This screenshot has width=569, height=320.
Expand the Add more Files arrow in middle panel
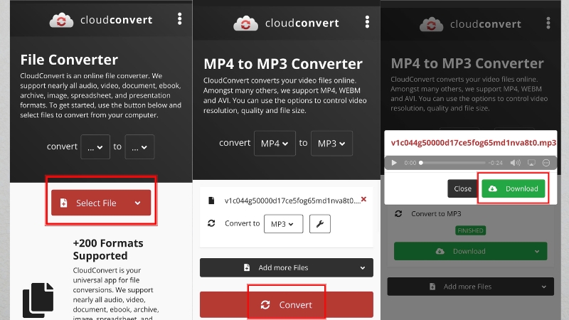pos(363,268)
